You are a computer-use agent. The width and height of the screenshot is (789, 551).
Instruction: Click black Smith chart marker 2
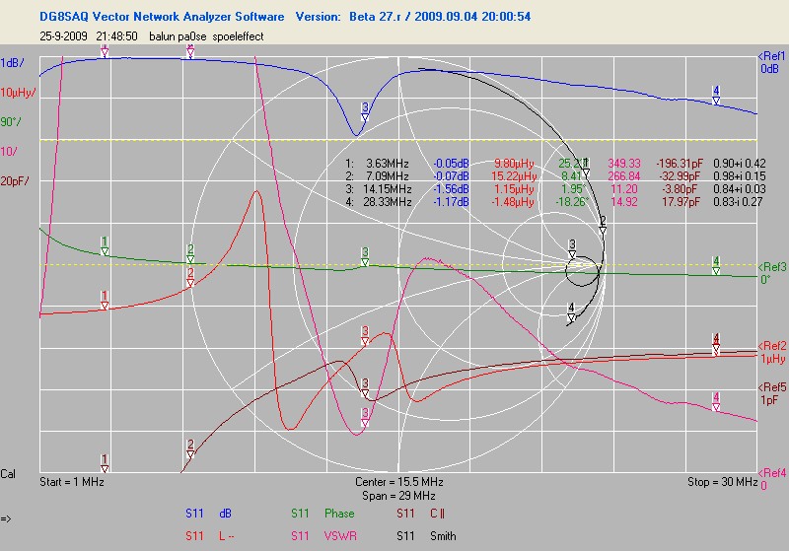coord(603,225)
